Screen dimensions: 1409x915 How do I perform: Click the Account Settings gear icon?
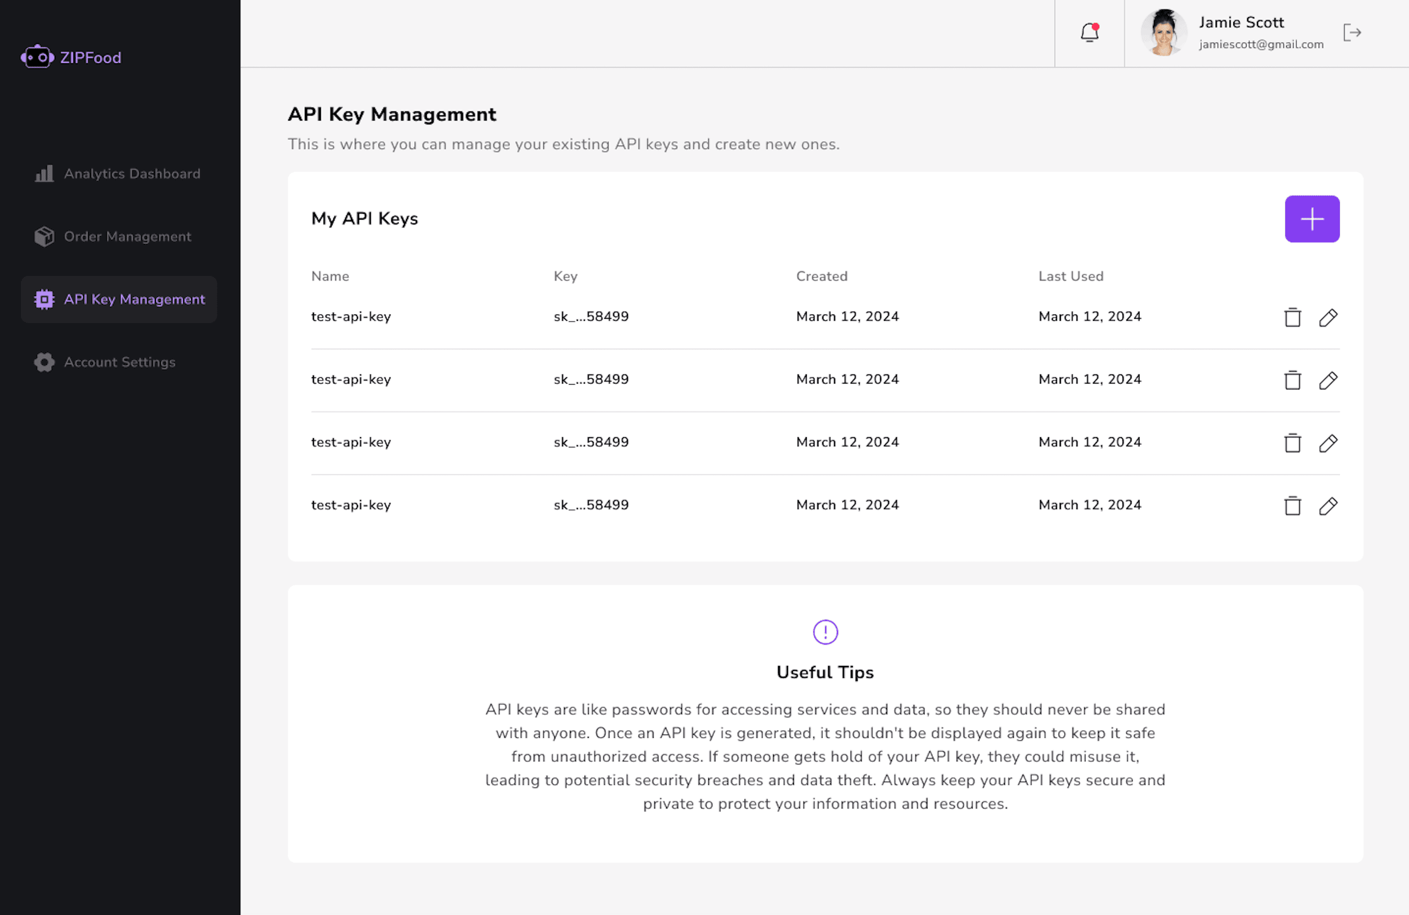click(x=44, y=362)
